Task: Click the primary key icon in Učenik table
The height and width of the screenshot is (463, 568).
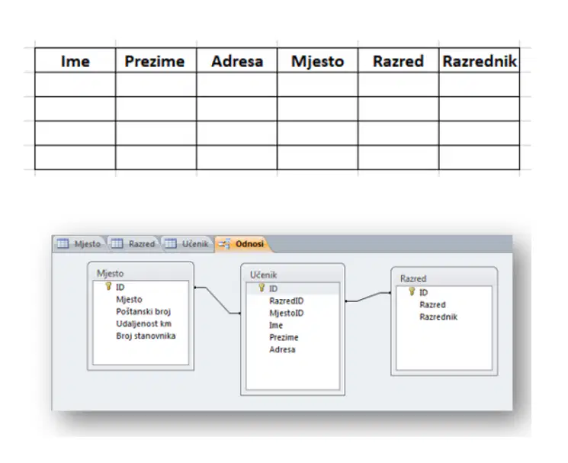Action: [x=262, y=288]
